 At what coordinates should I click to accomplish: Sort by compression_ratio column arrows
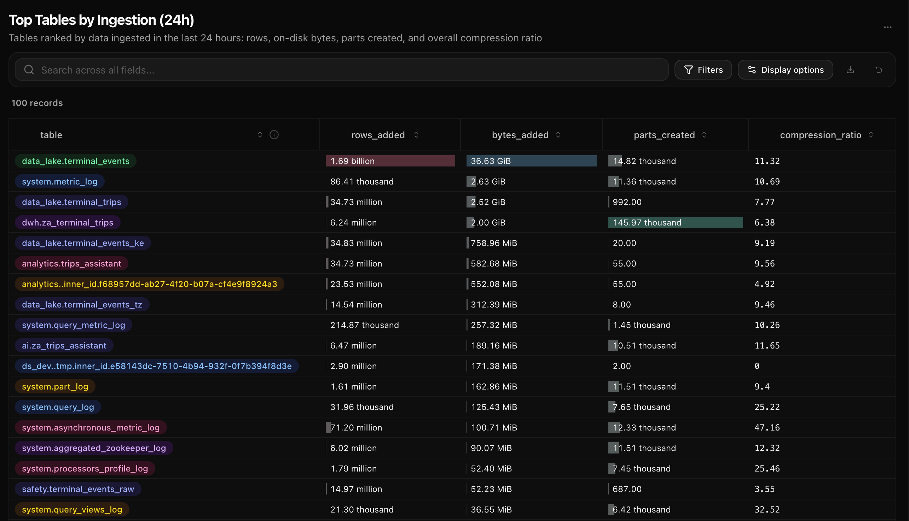click(871, 135)
